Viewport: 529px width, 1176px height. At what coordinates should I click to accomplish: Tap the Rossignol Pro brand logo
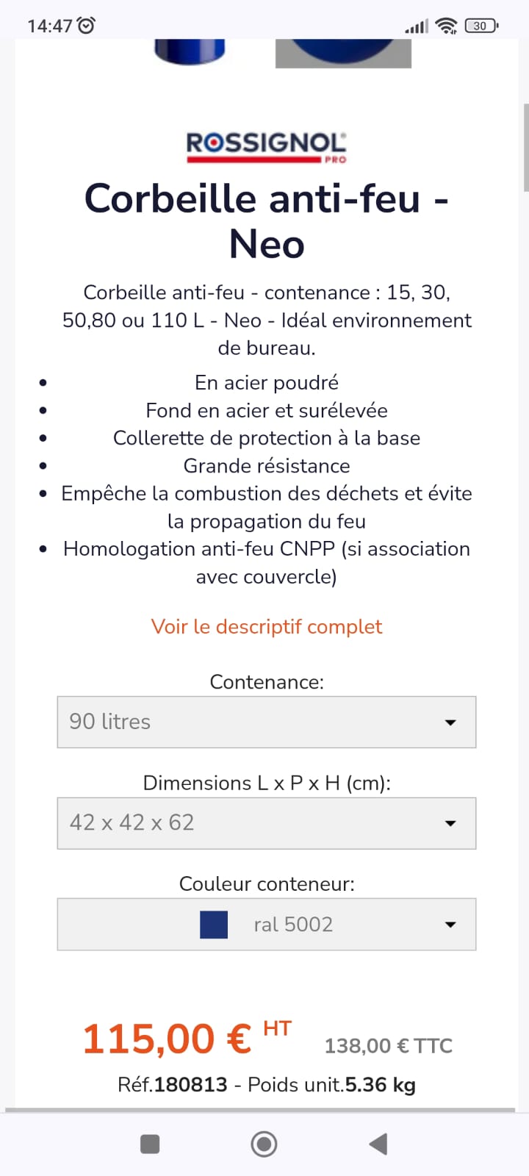266,146
